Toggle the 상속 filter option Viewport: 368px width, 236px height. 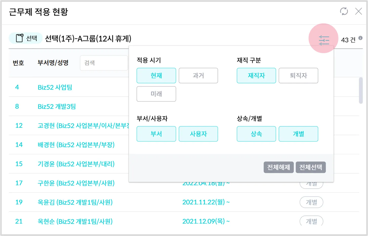click(256, 134)
